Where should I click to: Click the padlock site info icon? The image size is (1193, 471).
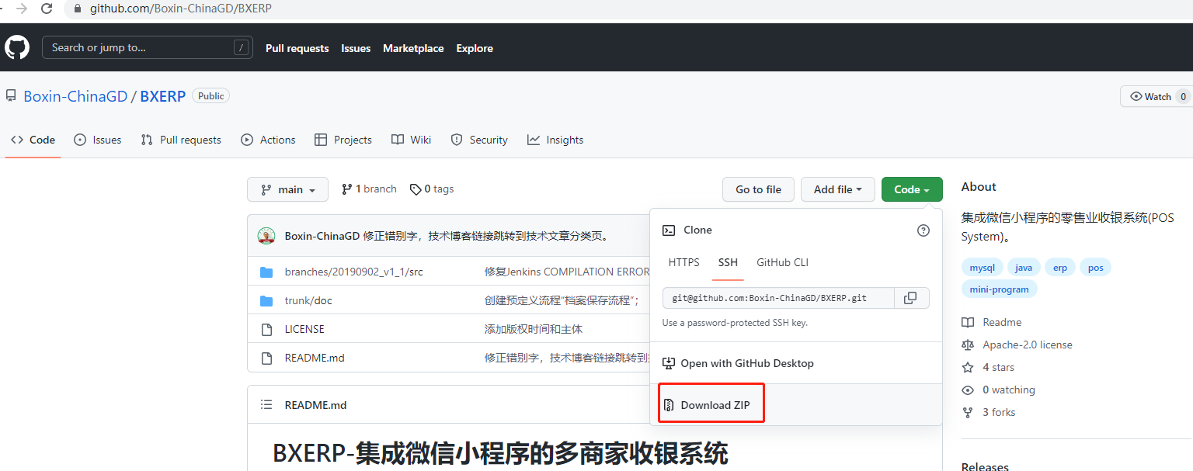[77, 9]
